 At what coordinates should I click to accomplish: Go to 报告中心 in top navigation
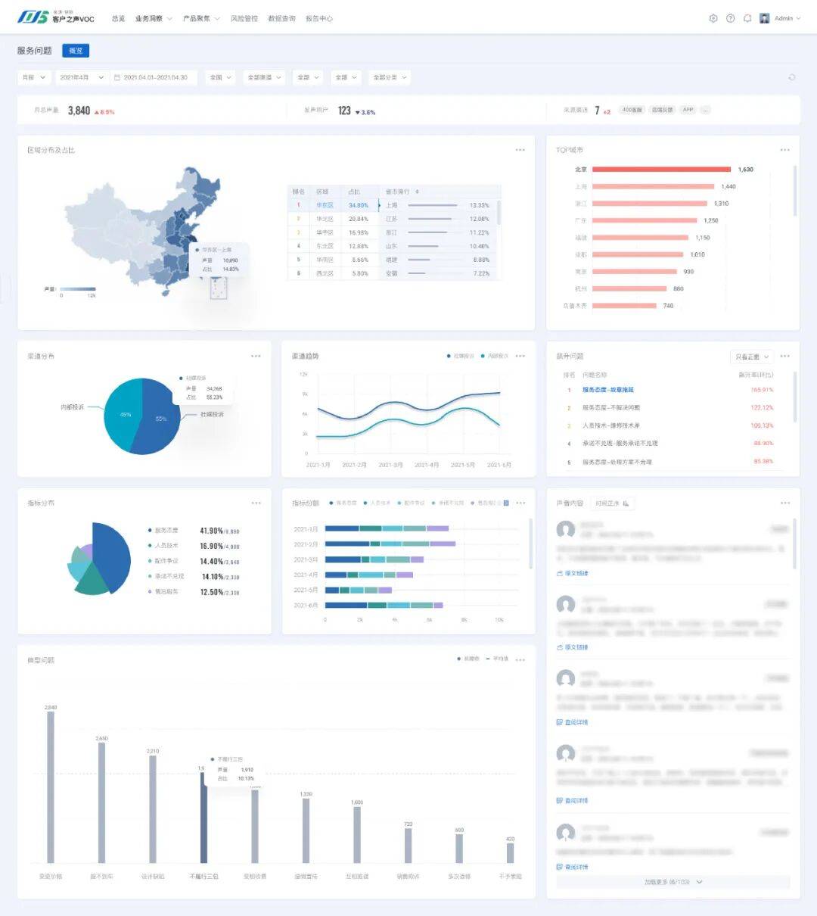pyautogui.click(x=318, y=18)
